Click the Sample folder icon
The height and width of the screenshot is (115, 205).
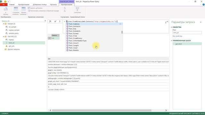pos(5,24)
